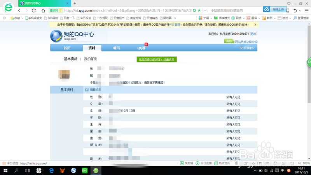Open 今日优选 in status bar
This screenshot has height=175, width=311.
click(x=10, y=163)
